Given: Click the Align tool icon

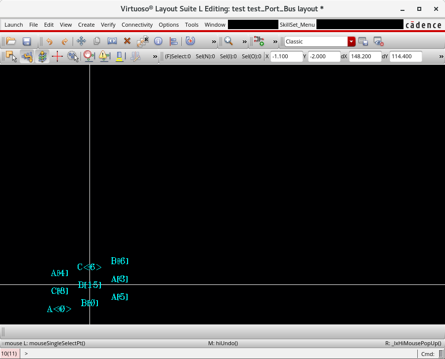Looking at the screenshot, I should [174, 41].
